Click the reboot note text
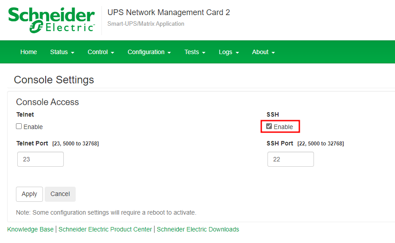 (x=106, y=212)
